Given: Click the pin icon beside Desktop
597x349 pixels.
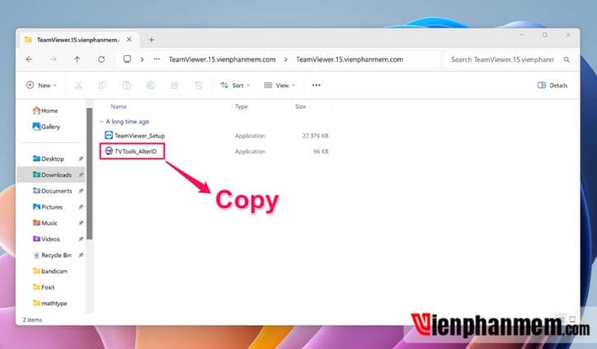Looking at the screenshot, I should click(81, 159).
